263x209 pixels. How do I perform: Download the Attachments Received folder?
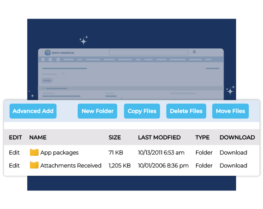[x=233, y=166]
